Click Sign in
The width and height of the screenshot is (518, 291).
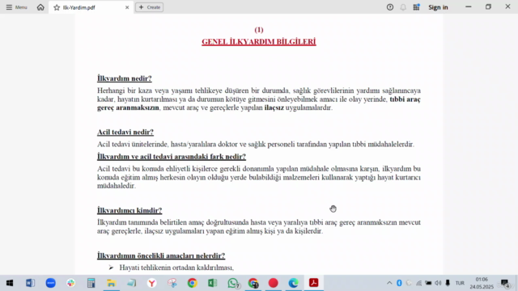pyautogui.click(x=438, y=7)
